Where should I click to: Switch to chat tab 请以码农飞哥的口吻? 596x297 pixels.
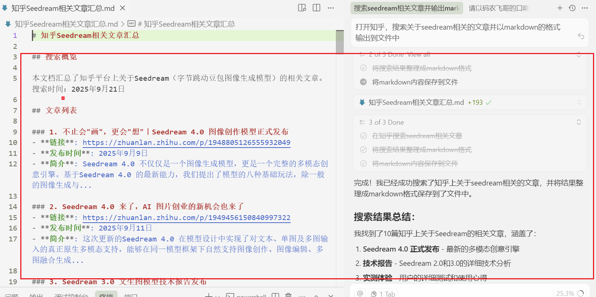click(x=498, y=8)
